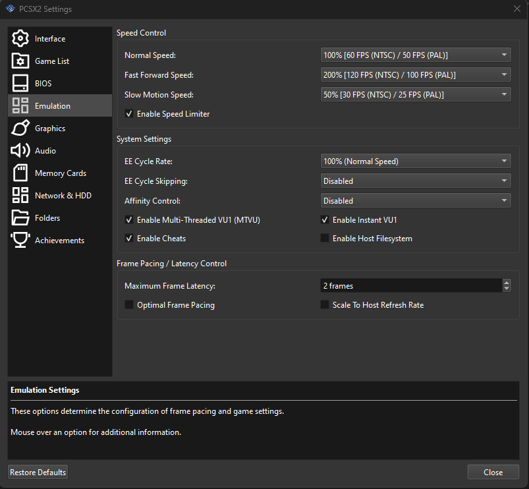Viewport: 529px width, 489px height.
Task: Click the BIOS chip icon
Action: (20, 83)
